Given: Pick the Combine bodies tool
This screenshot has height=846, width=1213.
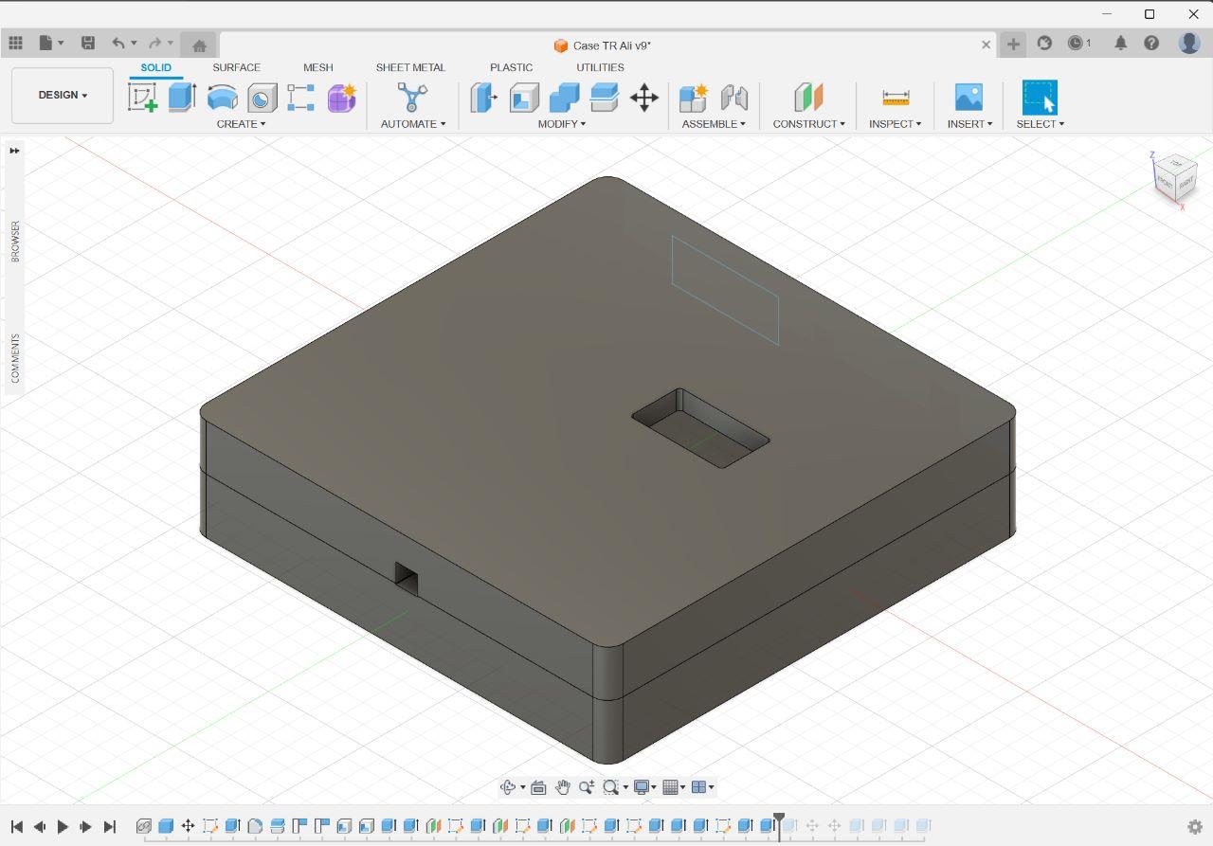Looking at the screenshot, I should click(564, 98).
